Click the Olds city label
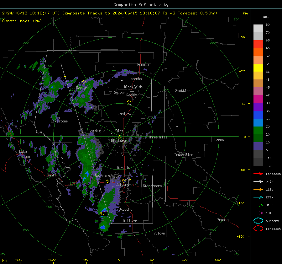282x264 pixels. point(119,131)
